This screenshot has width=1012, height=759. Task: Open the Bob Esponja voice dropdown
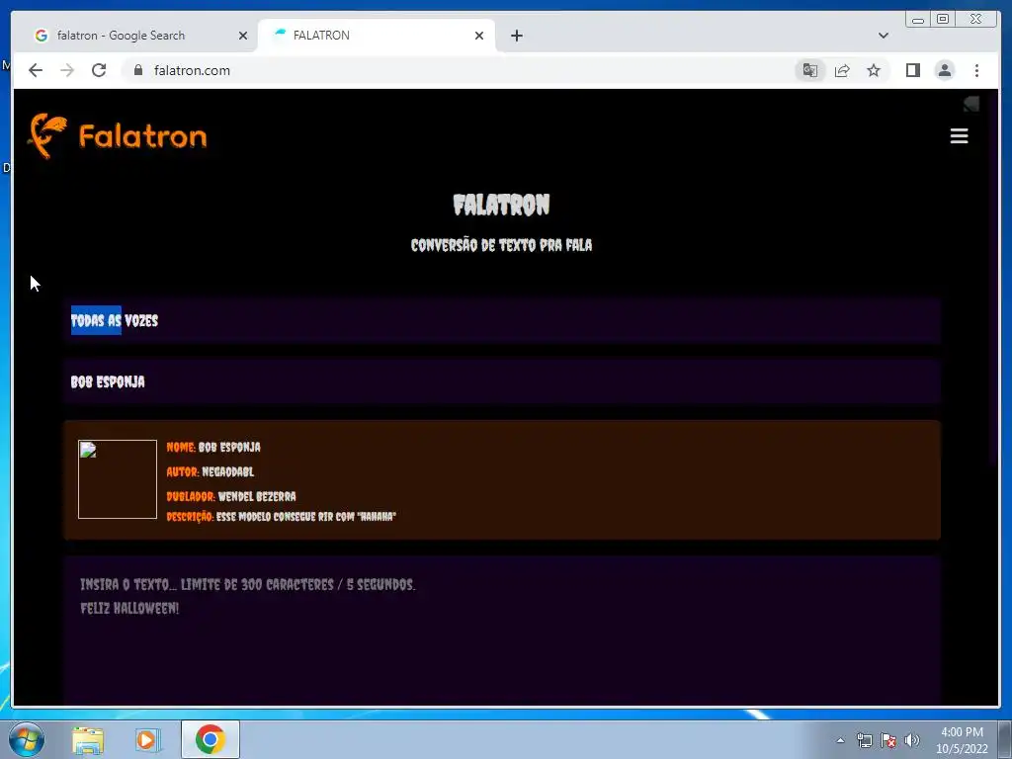pos(502,381)
